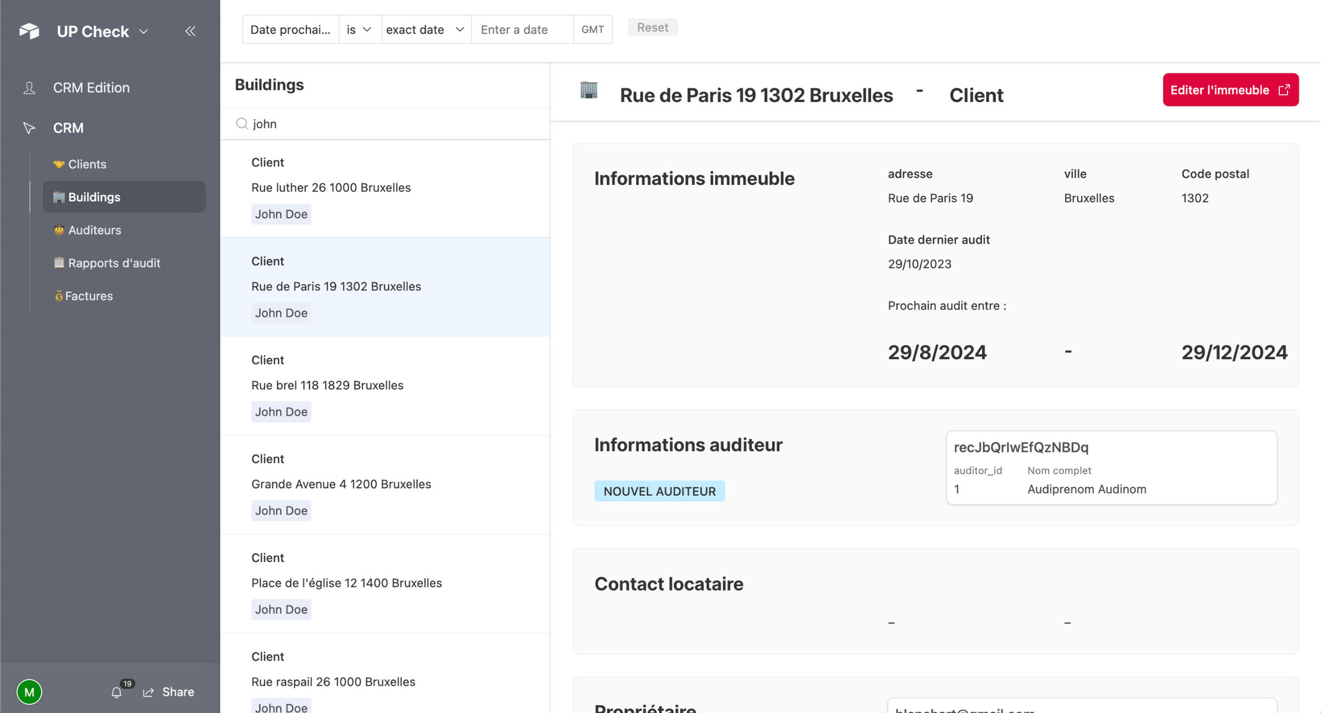Screen dimensions: 1321x713
Task: Click the Editer l'immeuble button
Action: coord(1230,89)
